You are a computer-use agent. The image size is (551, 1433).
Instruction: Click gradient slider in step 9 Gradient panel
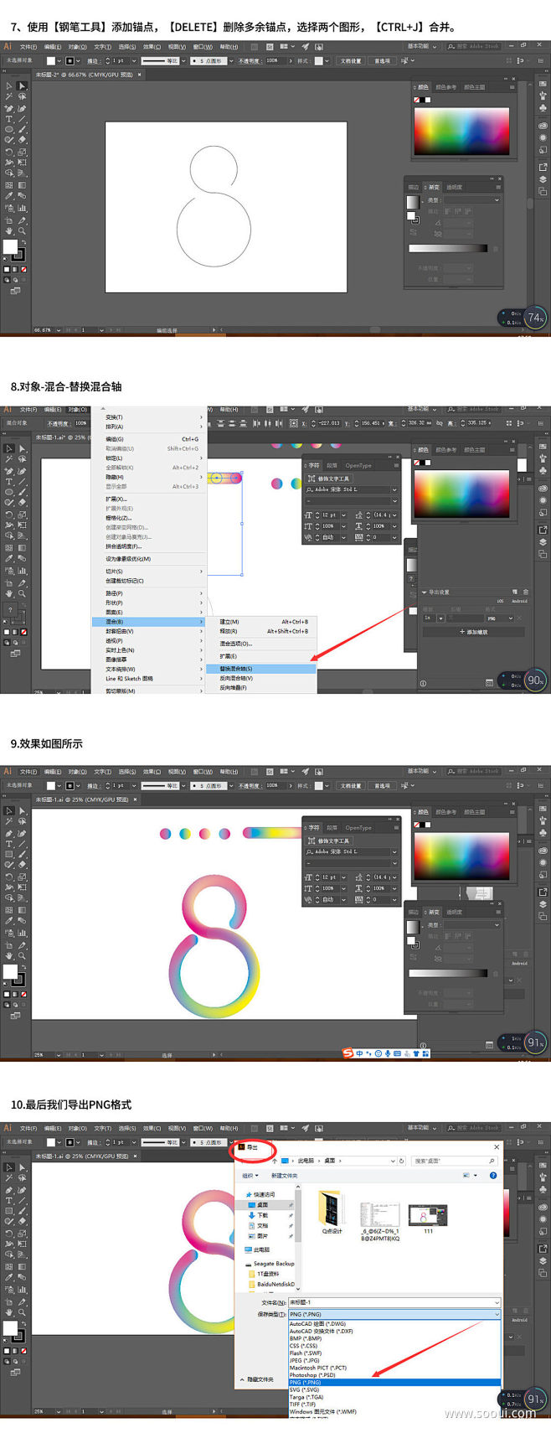coord(448,973)
